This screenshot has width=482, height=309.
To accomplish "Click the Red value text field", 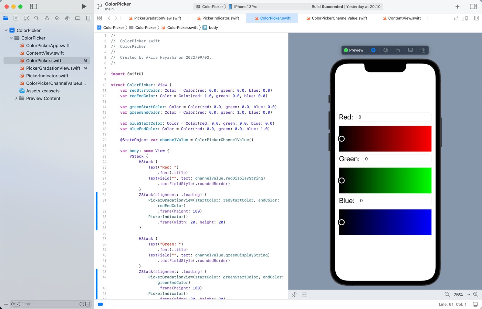I will 394,117.
